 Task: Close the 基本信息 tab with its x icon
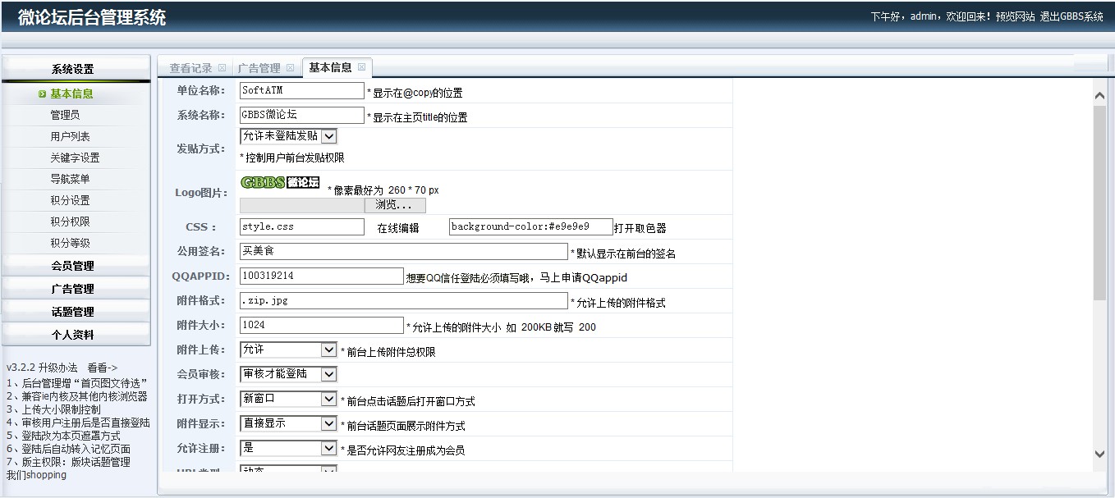tap(361, 67)
